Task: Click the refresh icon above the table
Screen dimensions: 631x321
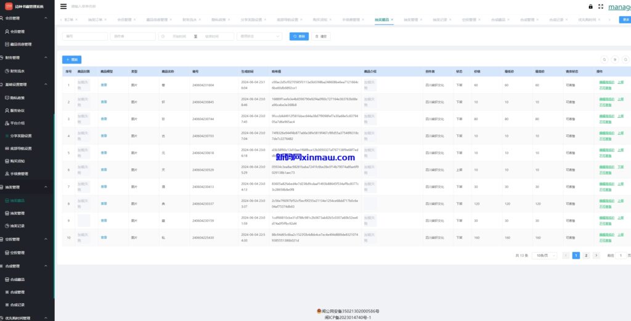Action: pos(615,60)
